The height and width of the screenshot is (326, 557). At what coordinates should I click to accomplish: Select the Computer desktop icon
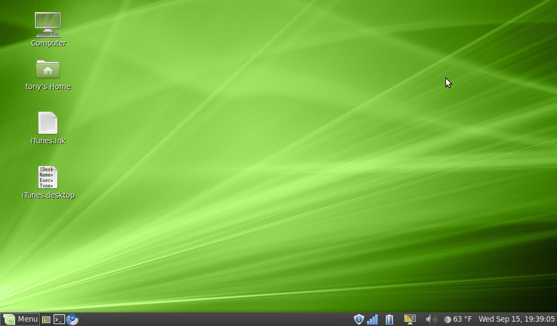point(48,25)
